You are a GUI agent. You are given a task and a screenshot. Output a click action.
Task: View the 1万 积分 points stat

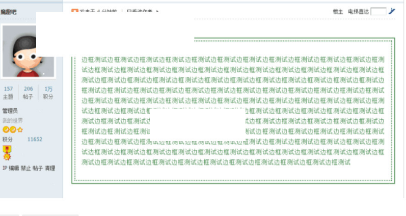click(x=48, y=92)
